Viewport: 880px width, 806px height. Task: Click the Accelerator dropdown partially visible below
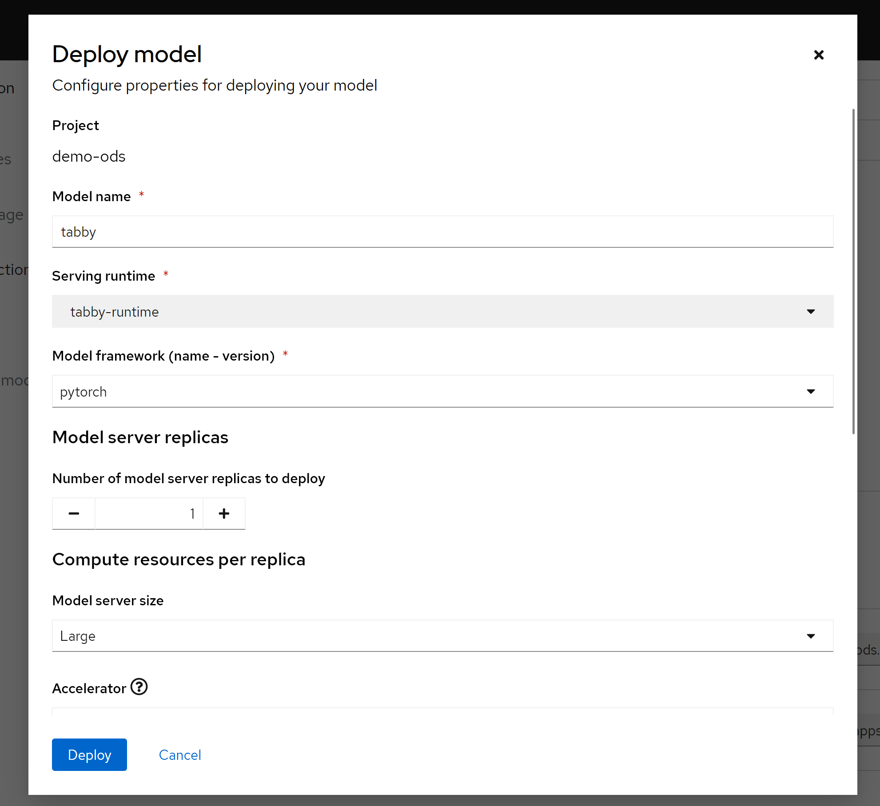[442, 711]
